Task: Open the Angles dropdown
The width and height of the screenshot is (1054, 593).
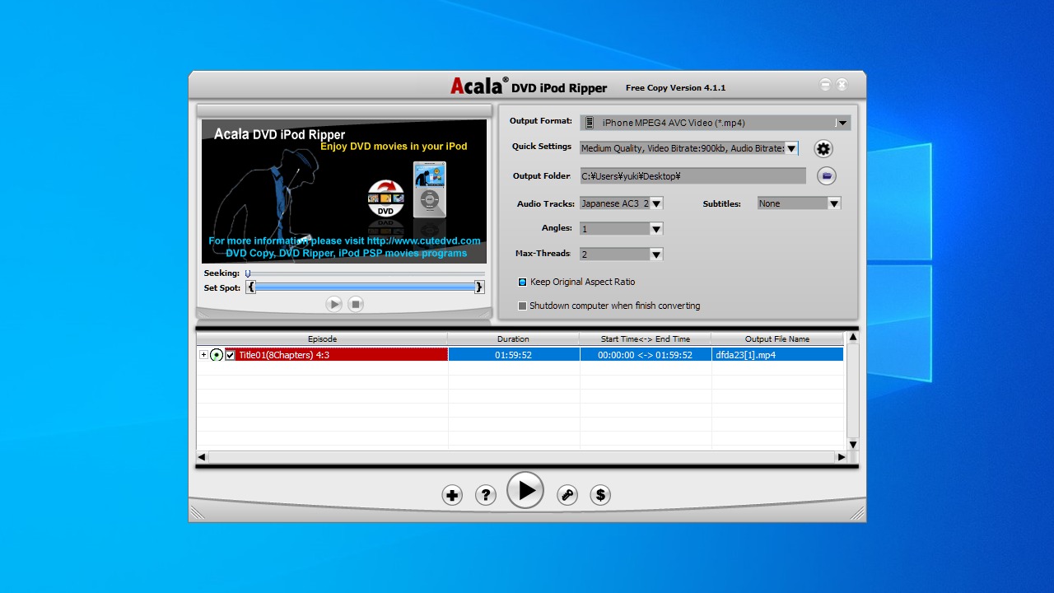Action: tap(656, 229)
